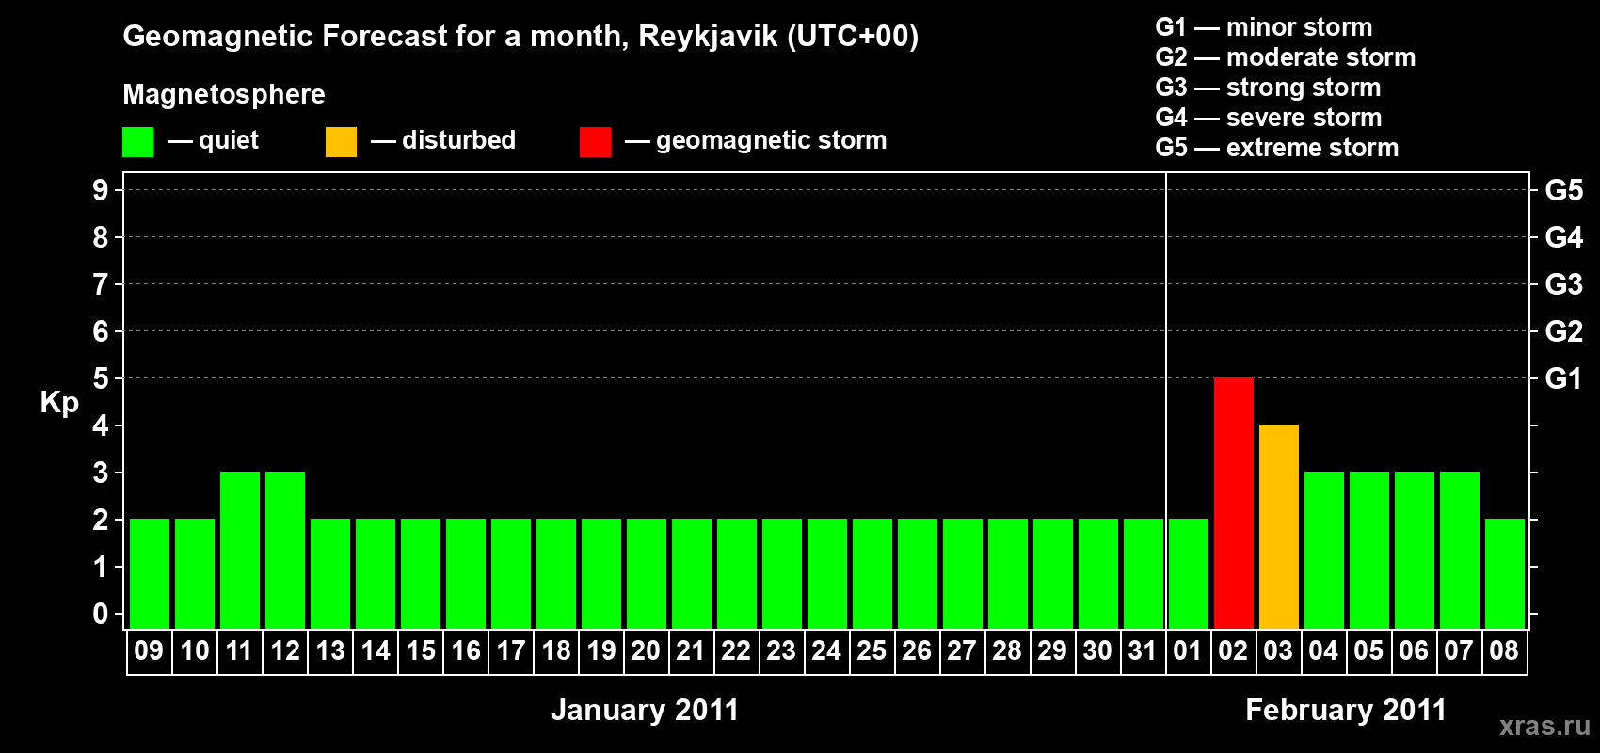The width and height of the screenshot is (1600, 753).
Task: Click the G2 moderate storm legend line
Action: [x=1286, y=57]
